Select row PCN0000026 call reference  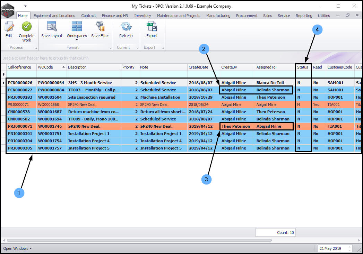pos(21,83)
